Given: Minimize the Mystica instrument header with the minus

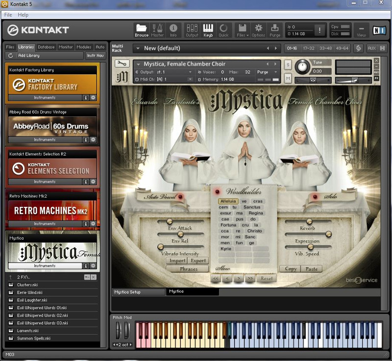Looking at the screenshot, I should point(376,67).
